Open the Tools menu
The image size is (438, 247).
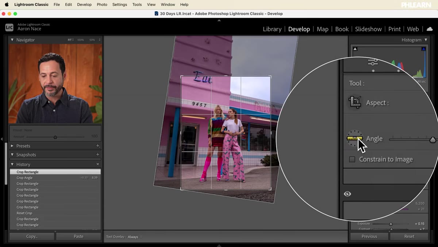point(137,4)
